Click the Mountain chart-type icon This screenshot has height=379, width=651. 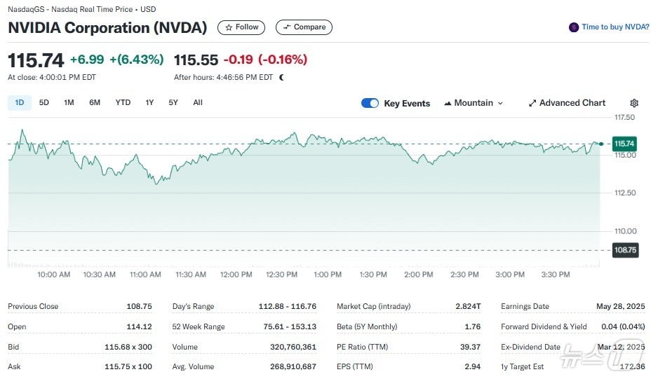448,103
